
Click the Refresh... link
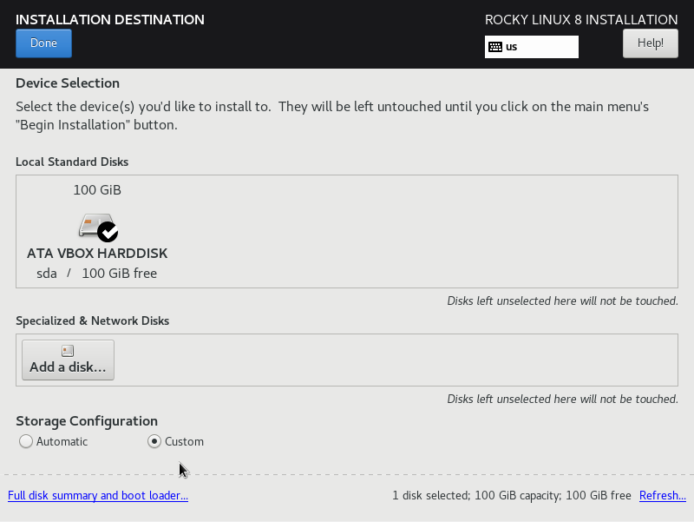[662, 496]
